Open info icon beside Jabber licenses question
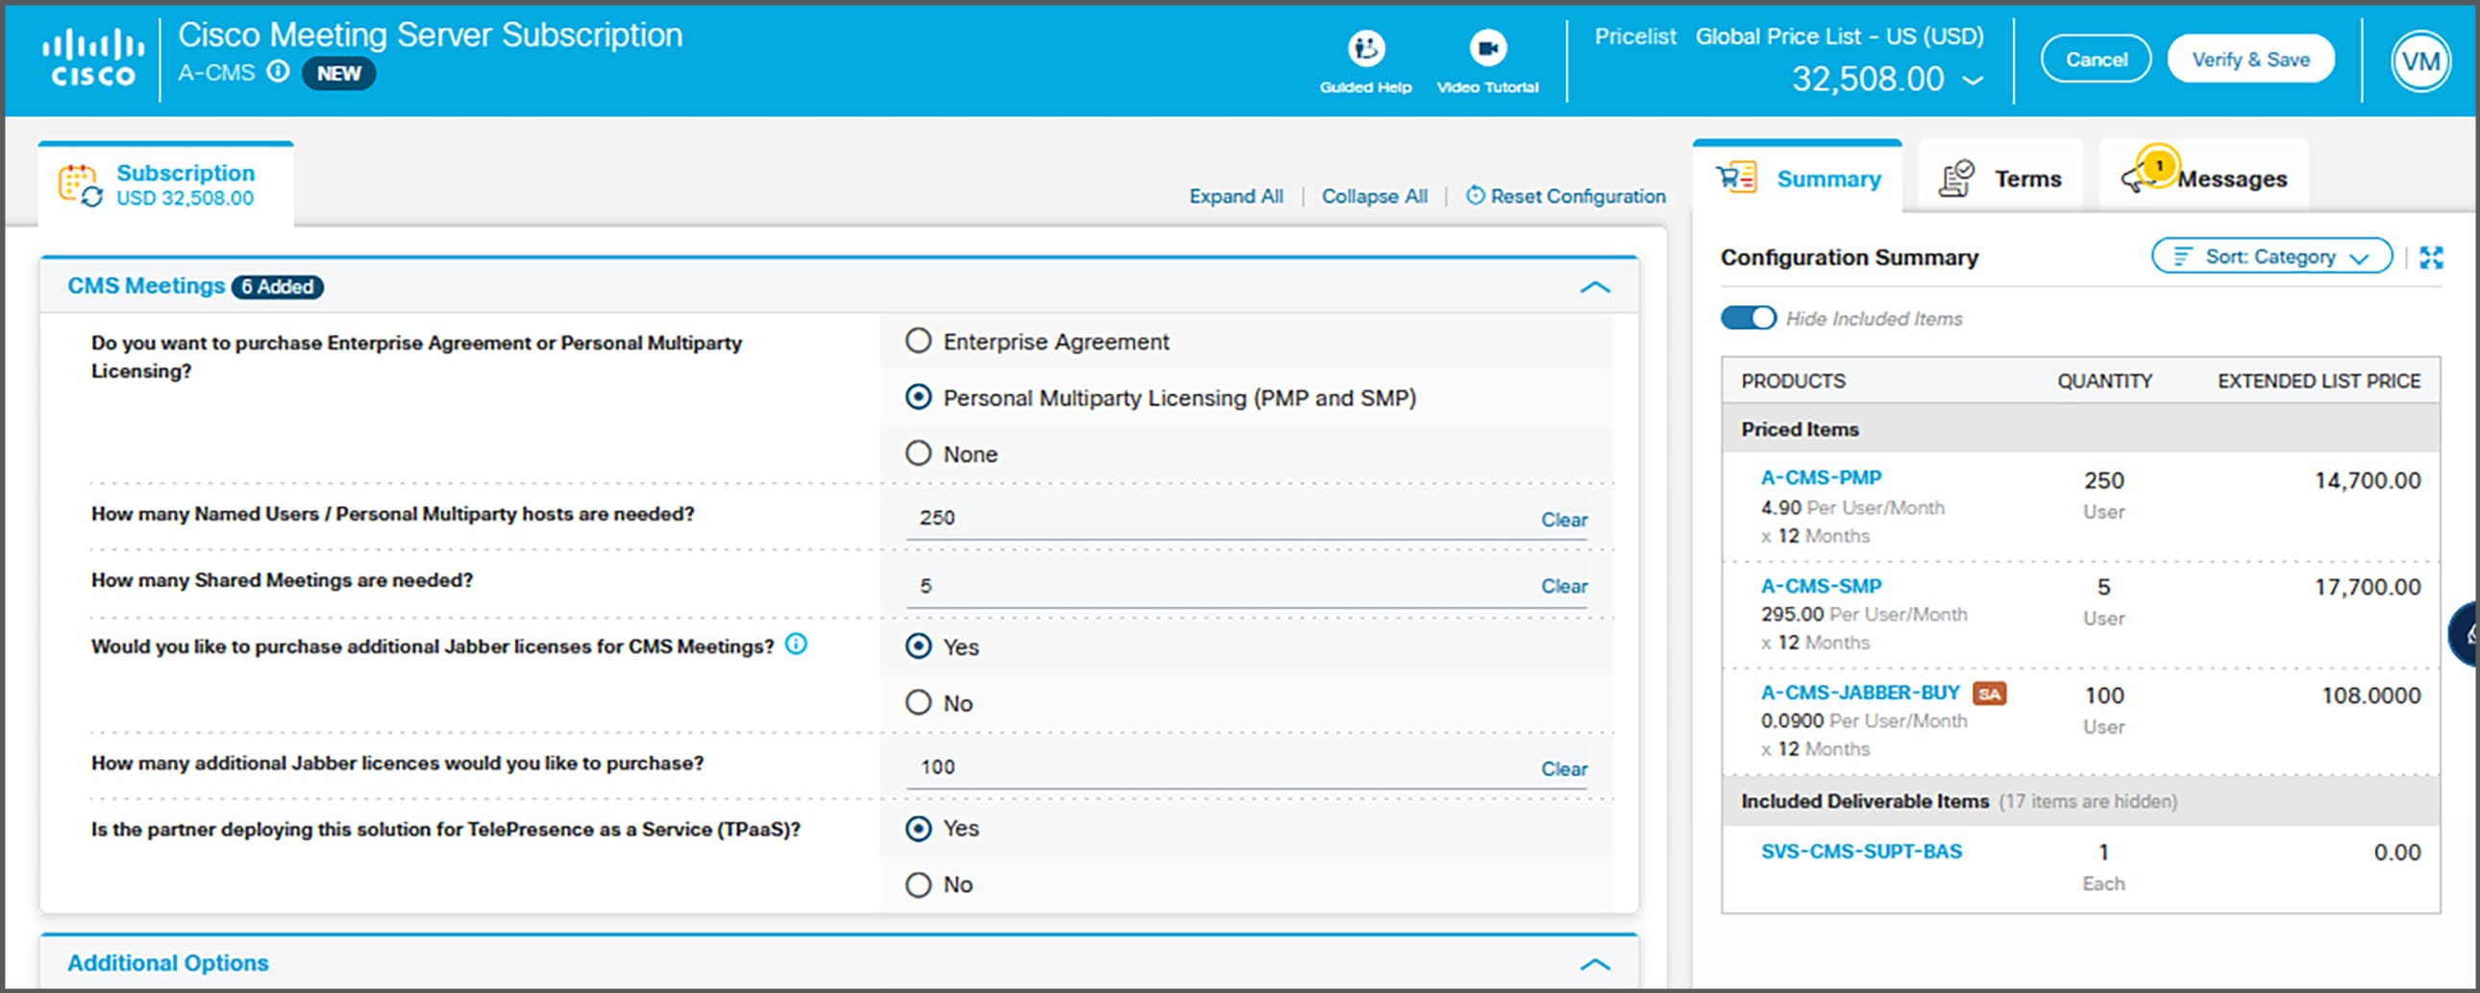The width and height of the screenshot is (2480, 993). tap(796, 643)
